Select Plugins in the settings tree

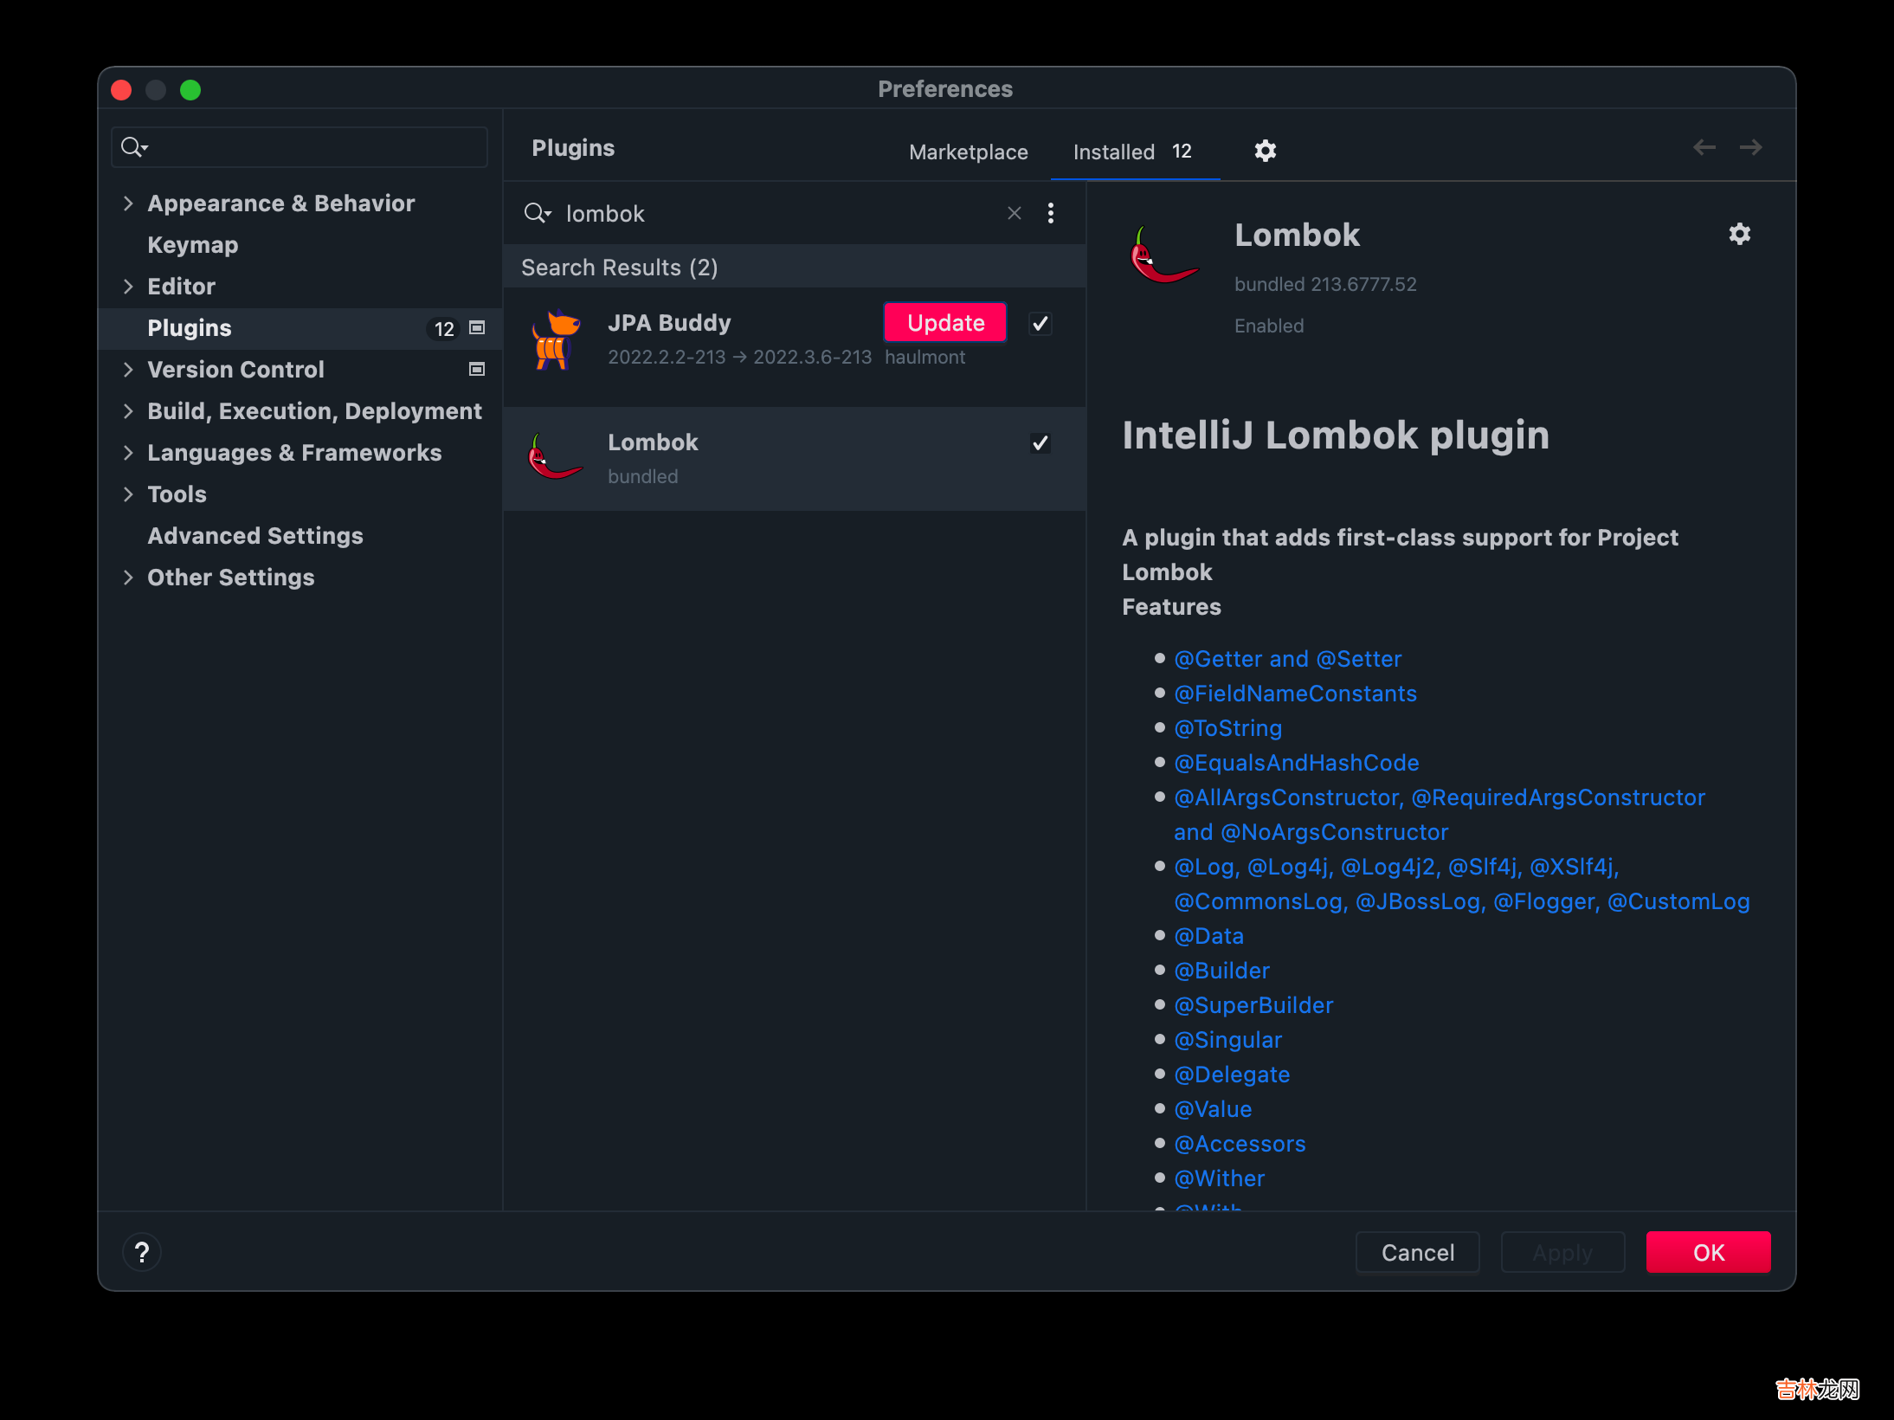click(x=300, y=328)
